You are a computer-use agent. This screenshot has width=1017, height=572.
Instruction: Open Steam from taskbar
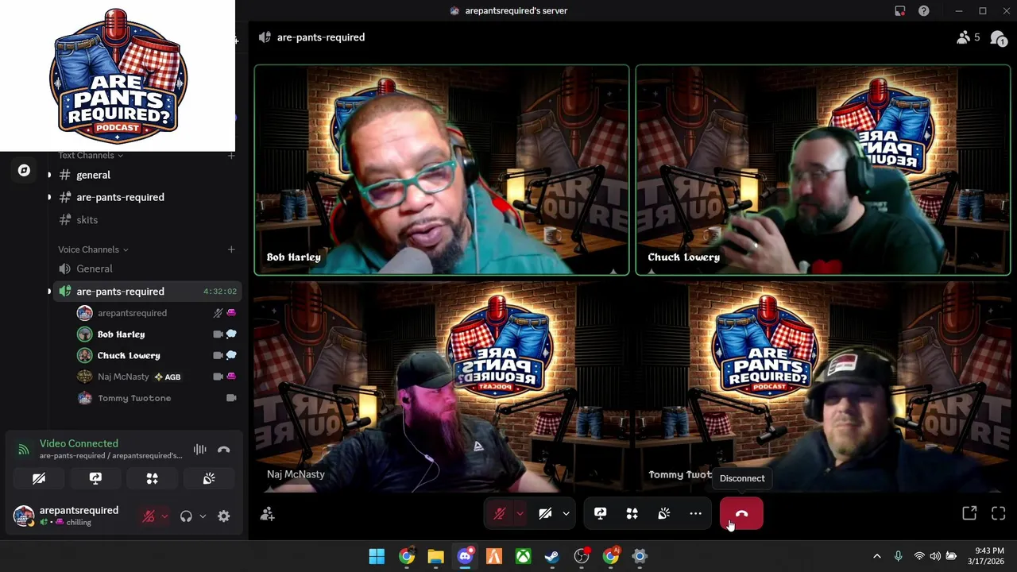coord(552,556)
